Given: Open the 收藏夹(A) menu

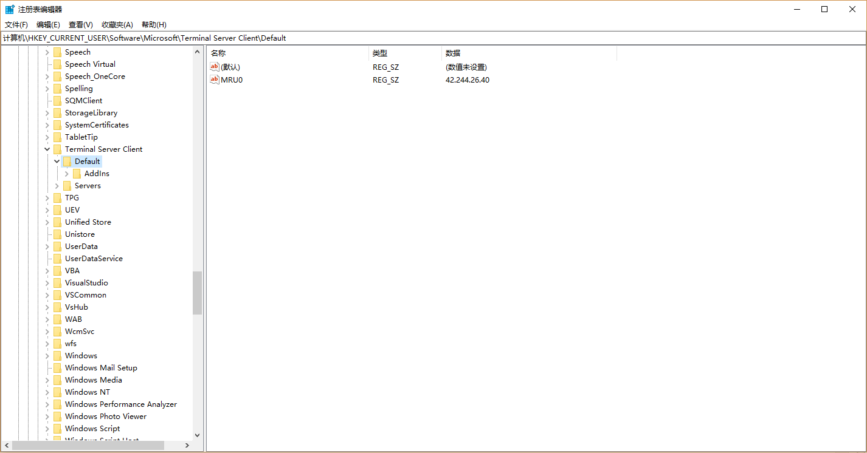Looking at the screenshot, I should (x=117, y=25).
